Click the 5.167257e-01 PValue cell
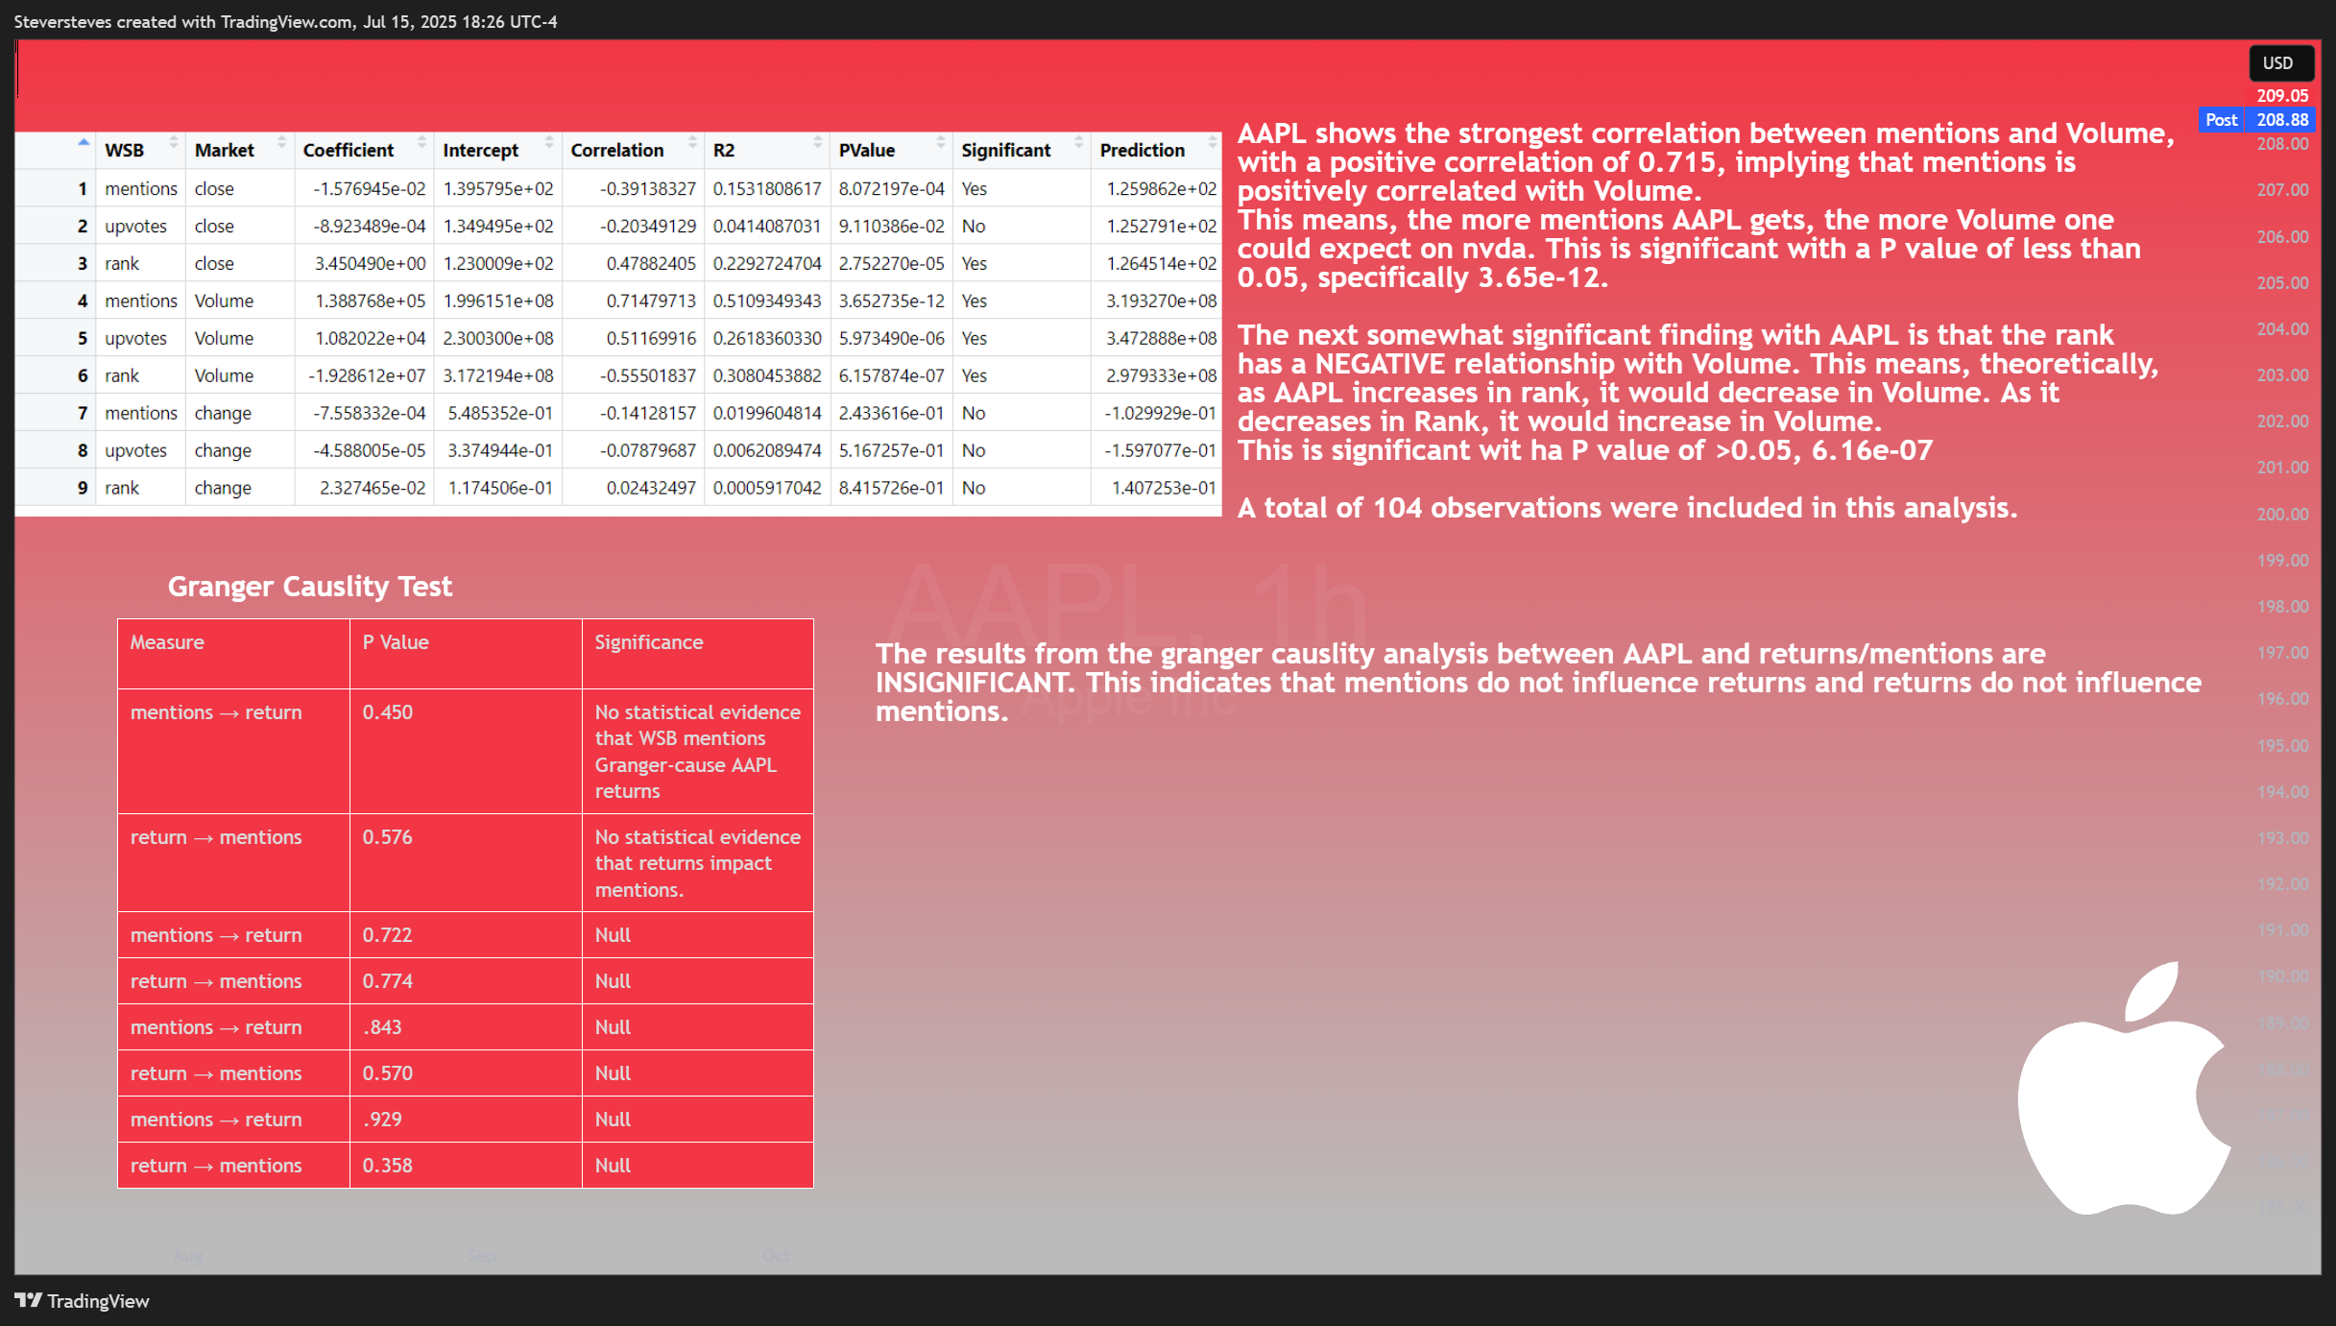 tap(891, 451)
